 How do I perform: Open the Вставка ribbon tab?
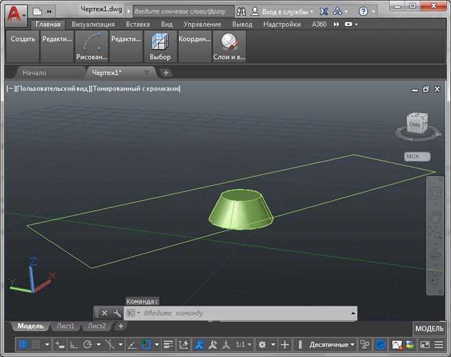point(138,24)
